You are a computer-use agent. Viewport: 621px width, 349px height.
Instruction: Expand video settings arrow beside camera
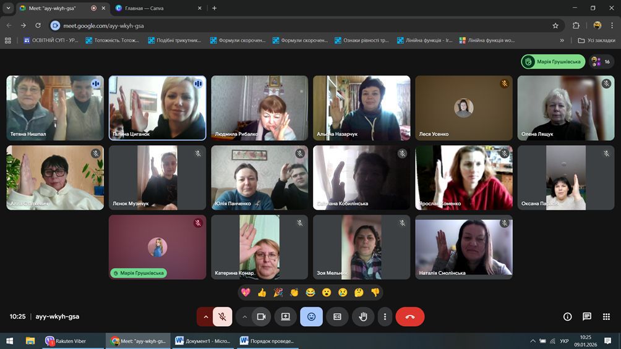click(245, 316)
